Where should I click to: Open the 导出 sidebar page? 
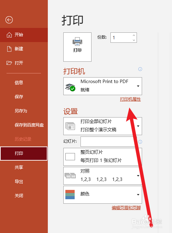click(24, 181)
